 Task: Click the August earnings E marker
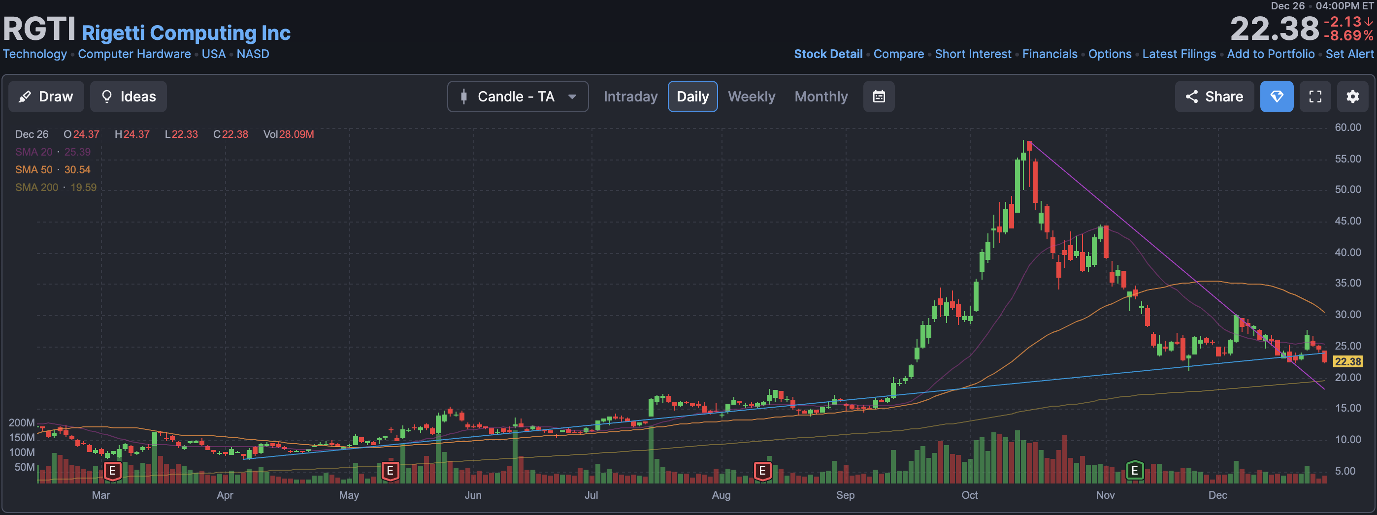pyautogui.click(x=762, y=471)
